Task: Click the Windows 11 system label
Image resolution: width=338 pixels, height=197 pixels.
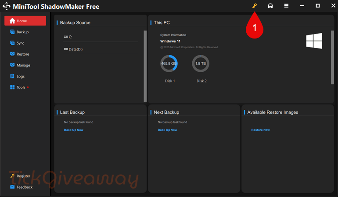Action: coord(170,41)
